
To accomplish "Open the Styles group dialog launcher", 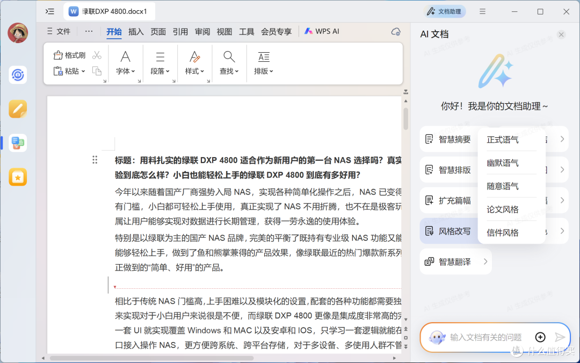I will pyautogui.click(x=208, y=81).
